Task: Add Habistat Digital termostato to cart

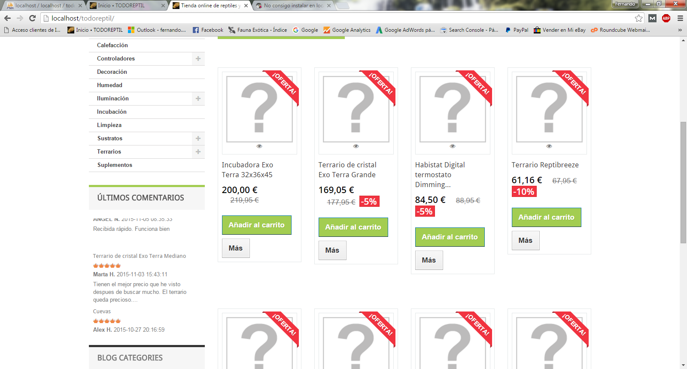Action: coord(450,237)
